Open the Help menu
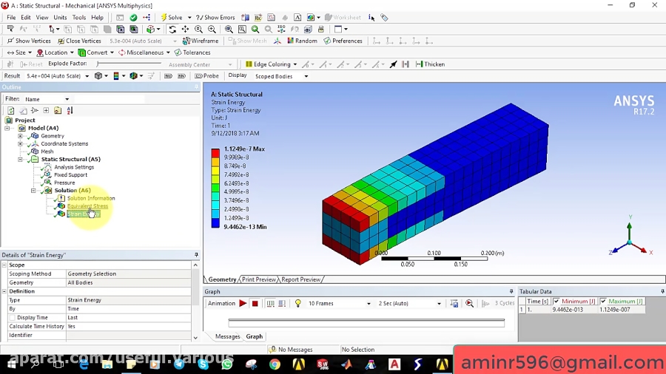The width and height of the screenshot is (666, 374). pyautogui.click(x=97, y=18)
